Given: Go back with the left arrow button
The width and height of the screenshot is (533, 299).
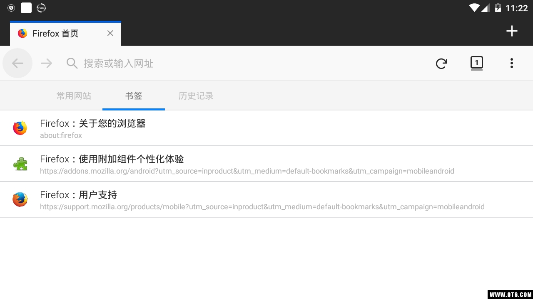Looking at the screenshot, I should [x=17, y=63].
